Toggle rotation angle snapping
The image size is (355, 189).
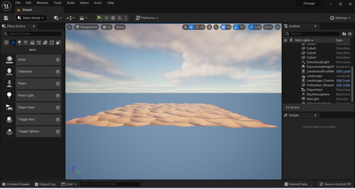coord(236,27)
